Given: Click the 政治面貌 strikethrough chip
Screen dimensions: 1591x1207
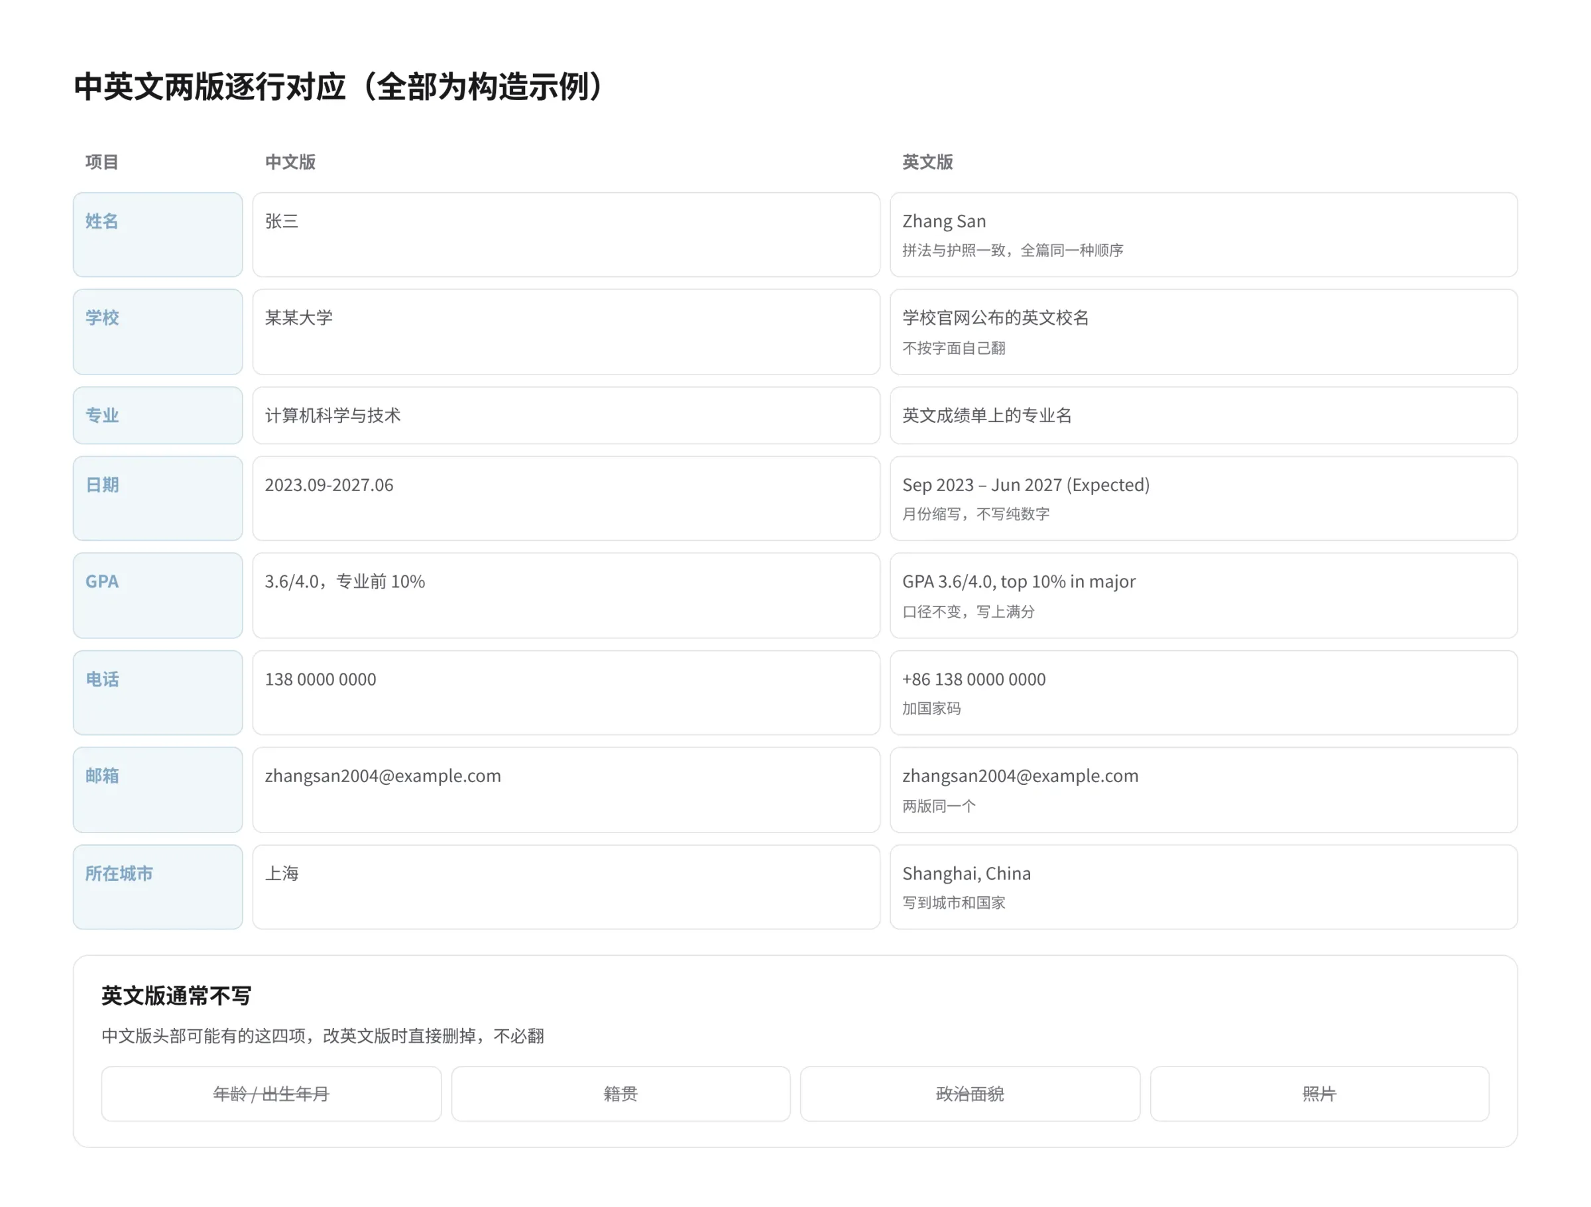Looking at the screenshot, I should click(x=970, y=1094).
